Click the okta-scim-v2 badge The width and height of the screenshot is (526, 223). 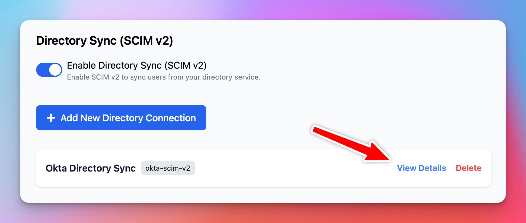click(x=168, y=168)
